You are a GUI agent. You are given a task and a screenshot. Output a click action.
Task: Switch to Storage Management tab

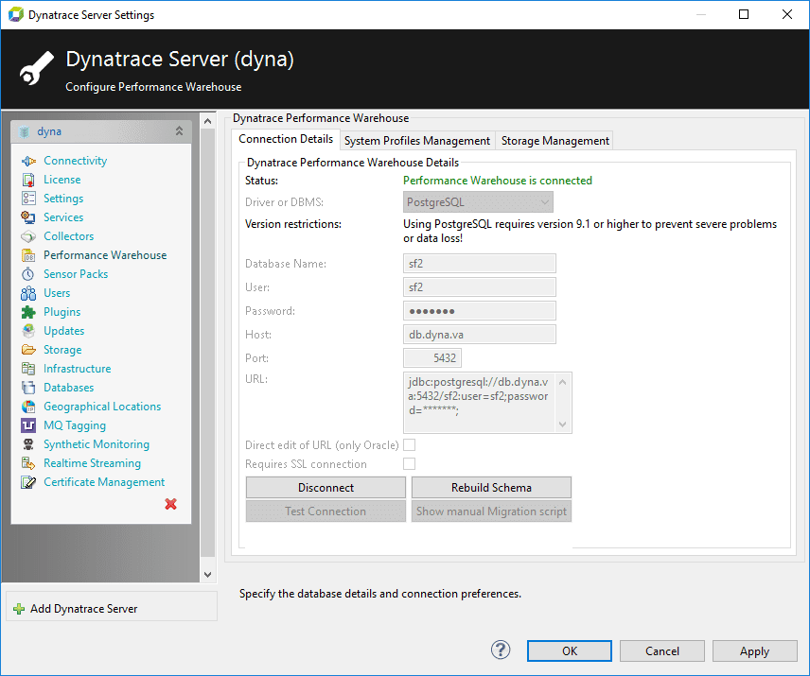click(x=555, y=141)
